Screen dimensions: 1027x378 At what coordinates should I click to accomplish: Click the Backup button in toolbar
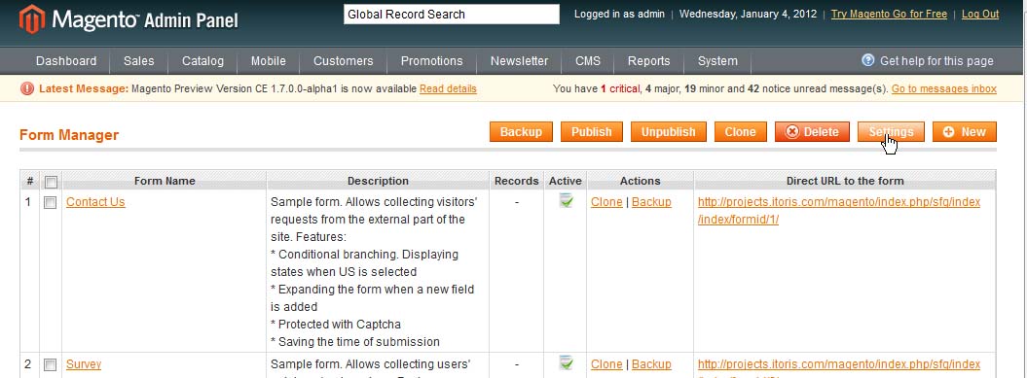[x=521, y=131]
